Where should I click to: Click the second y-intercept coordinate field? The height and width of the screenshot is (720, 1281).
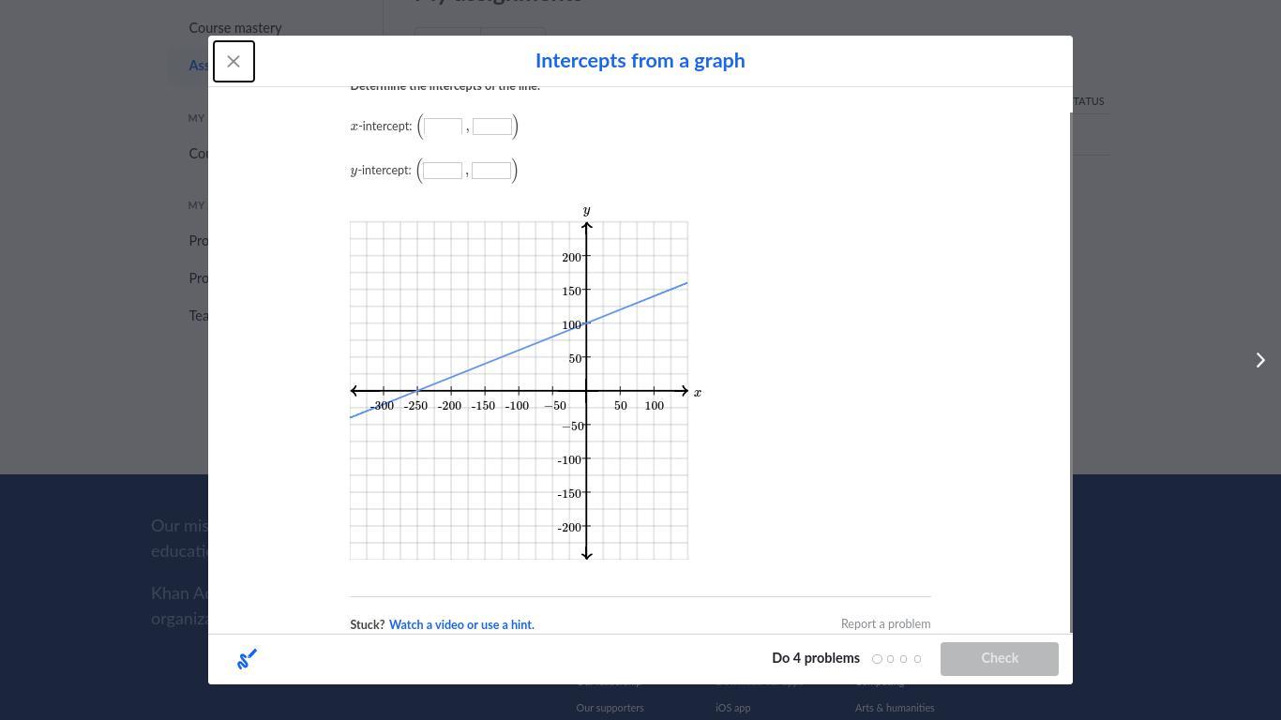pyautogui.click(x=491, y=171)
